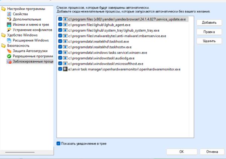This screenshot has width=226, height=159.
Task: Click the Расширения Windows window icon
Action: (9, 40)
